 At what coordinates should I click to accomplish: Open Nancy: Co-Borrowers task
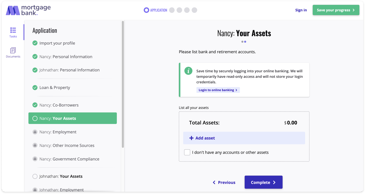59,105
